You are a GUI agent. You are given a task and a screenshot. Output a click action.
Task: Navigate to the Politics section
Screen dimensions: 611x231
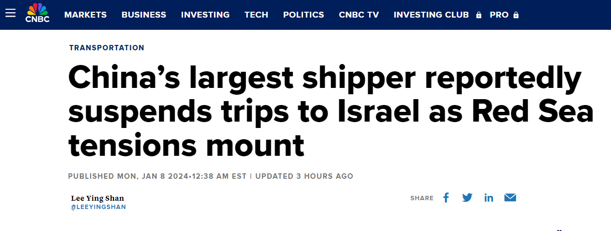304,15
